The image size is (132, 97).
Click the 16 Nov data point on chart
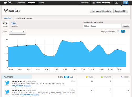pyautogui.click(x=99, y=45)
